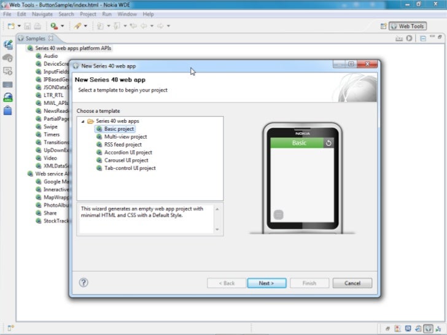Click the back navigation arrow toolbar icon
Image resolution: width=447 pixels, height=335 pixels.
click(x=144, y=26)
